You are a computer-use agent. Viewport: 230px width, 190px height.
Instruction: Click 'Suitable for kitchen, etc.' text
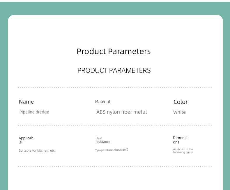(37, 150)
